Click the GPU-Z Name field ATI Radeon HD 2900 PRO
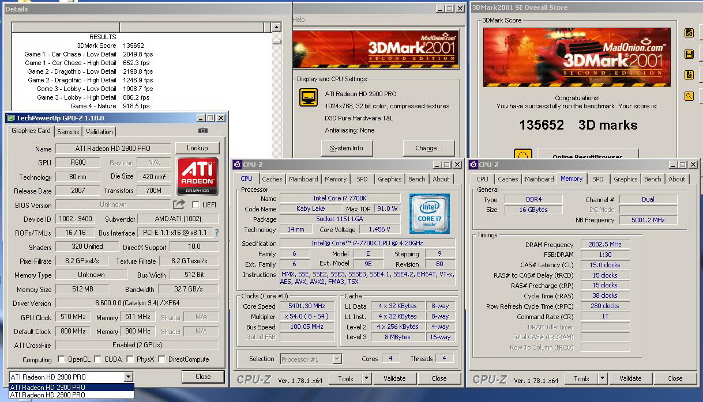 (x=113, y=149)
